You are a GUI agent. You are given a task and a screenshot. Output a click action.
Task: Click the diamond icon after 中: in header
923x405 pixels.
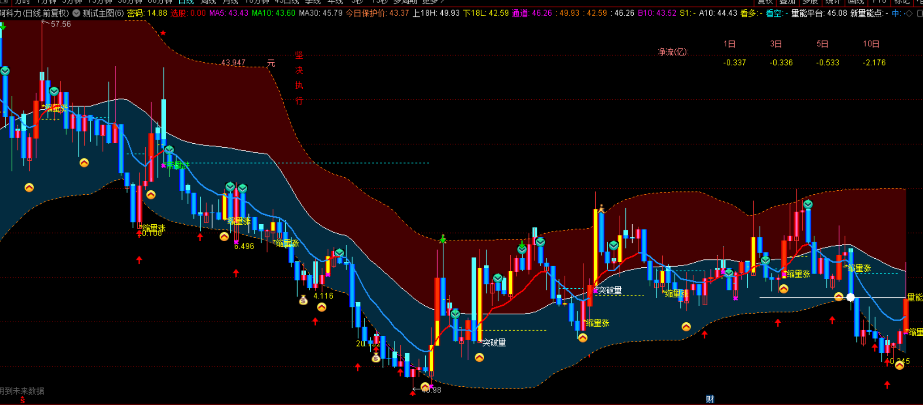tap(909, 13)
